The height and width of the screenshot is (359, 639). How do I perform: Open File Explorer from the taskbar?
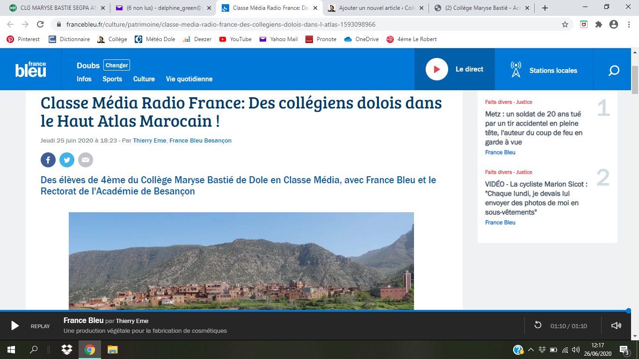(112, 350)
